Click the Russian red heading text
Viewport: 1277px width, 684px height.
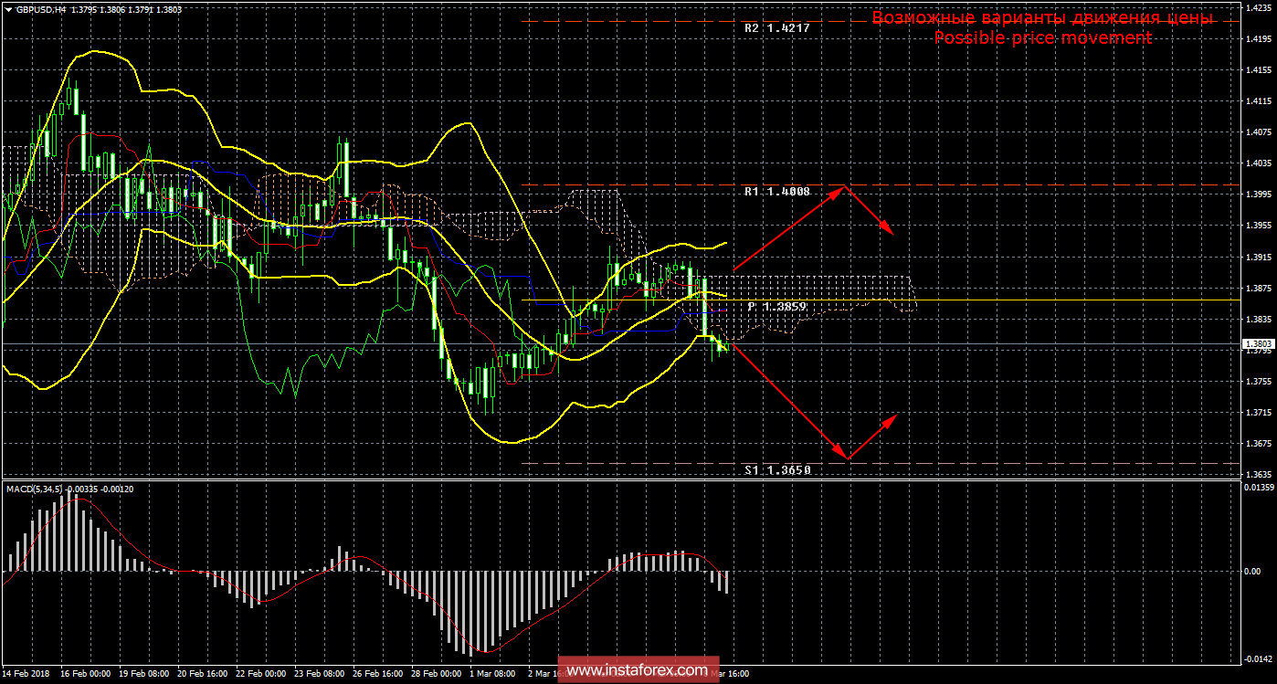click(x=1042, y=17)
